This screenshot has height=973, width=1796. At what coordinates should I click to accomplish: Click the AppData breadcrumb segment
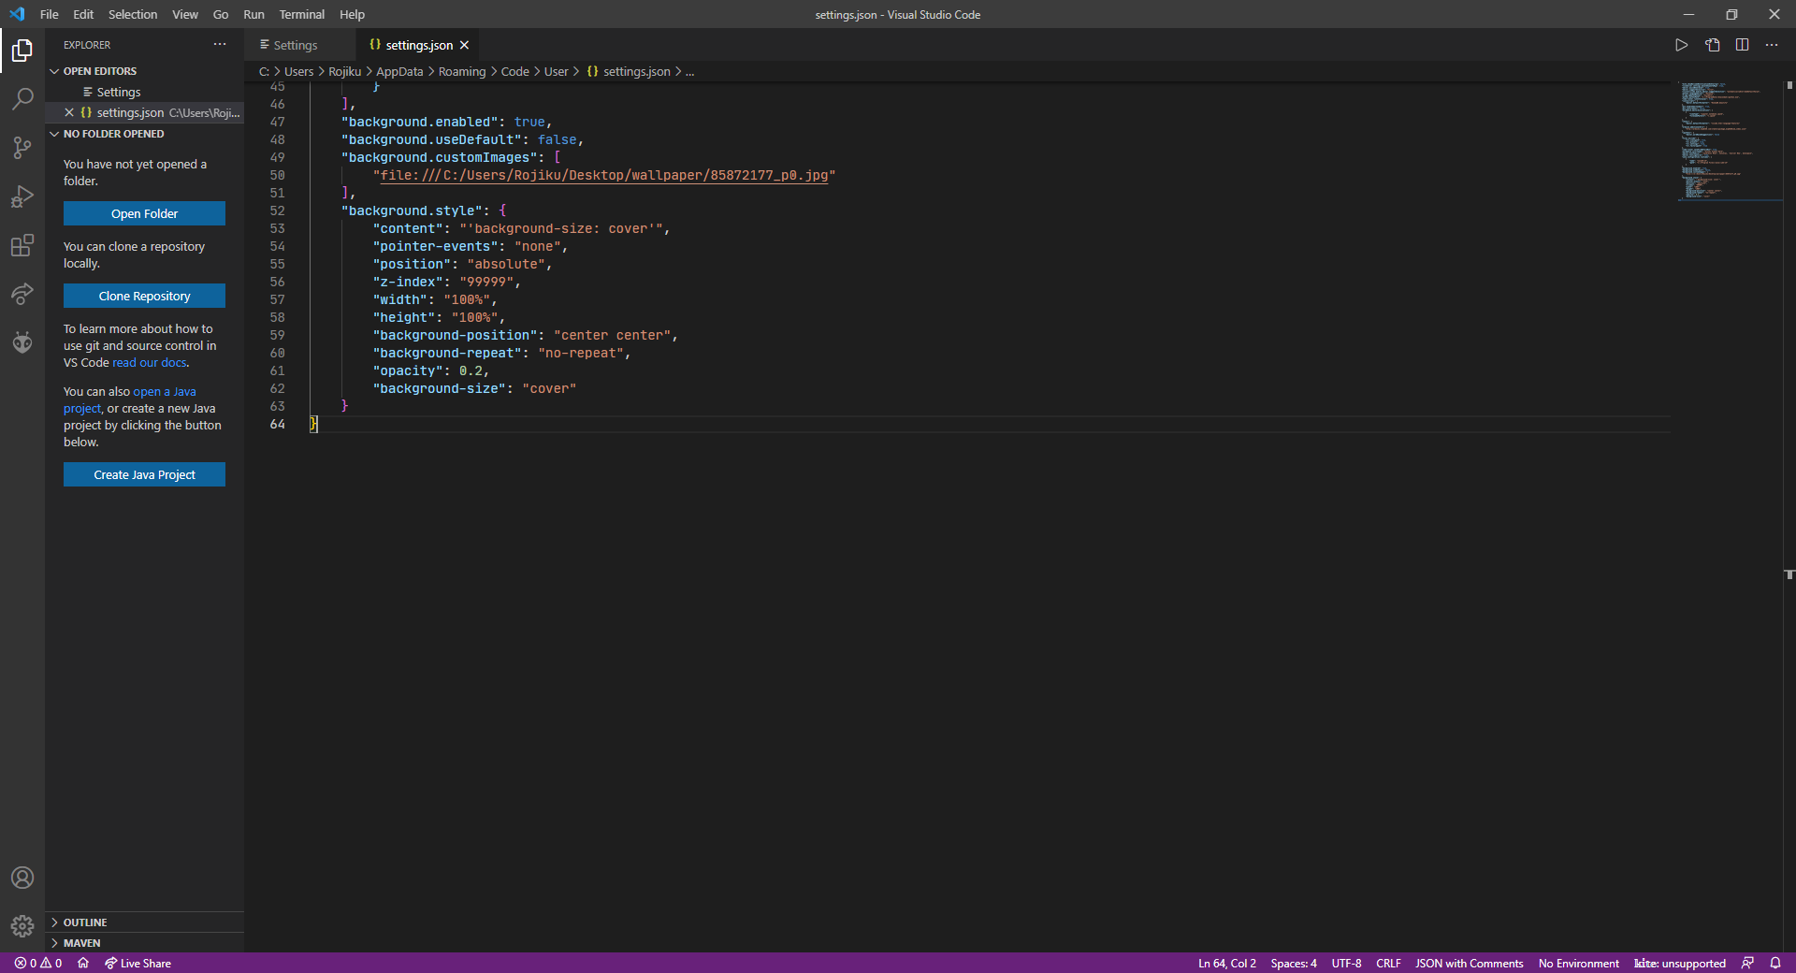(399, 72)
